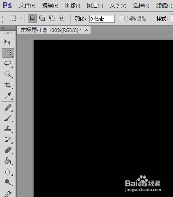Select the Magic Wand tool
The width and height of the screenshot is (173, 197).
tap(8, 74)
